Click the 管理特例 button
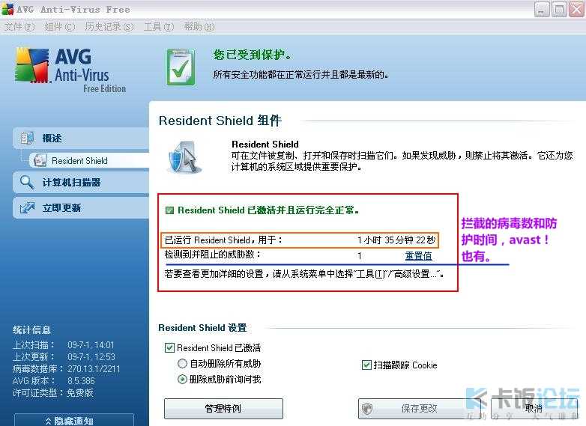 click(x=223, y=409)
